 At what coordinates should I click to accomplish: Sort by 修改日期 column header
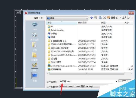coord(89,22)
